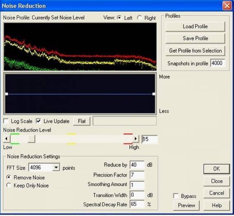Click the Snapshots in profile field
This screenshot has height=216, width=234.
click(218, 63)
